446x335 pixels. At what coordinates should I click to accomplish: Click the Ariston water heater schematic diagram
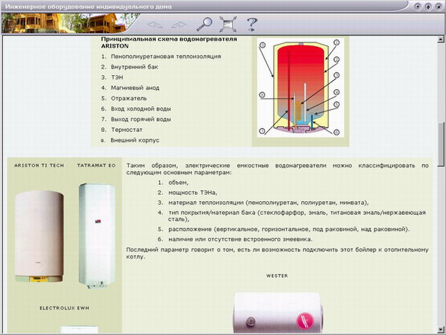coord(300,88)
